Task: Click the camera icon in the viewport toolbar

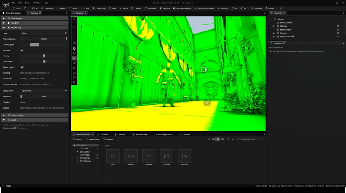Action: coord(74,73)
